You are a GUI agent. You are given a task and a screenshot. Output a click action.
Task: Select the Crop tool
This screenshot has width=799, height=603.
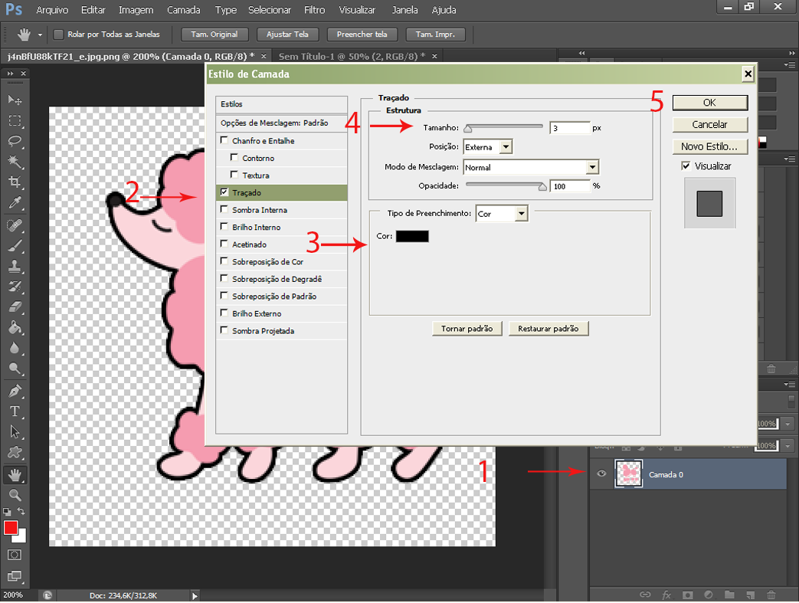click(15, 182)
